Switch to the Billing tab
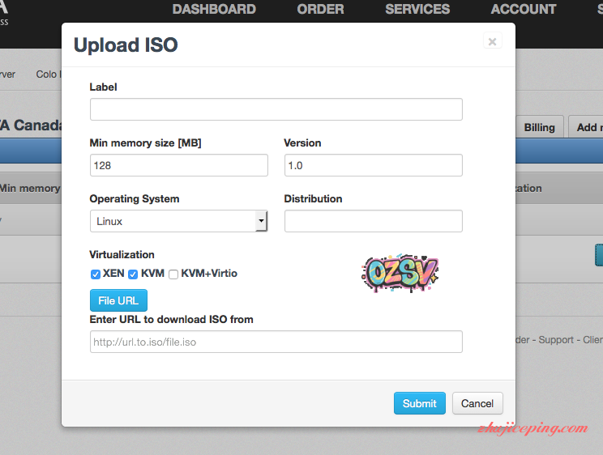 pos(539,127)
